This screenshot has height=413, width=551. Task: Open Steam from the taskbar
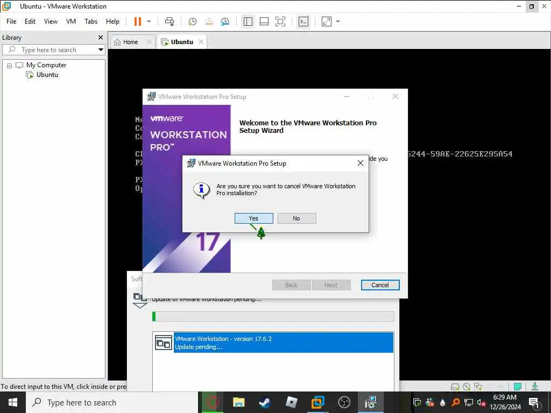coord(265,402)
